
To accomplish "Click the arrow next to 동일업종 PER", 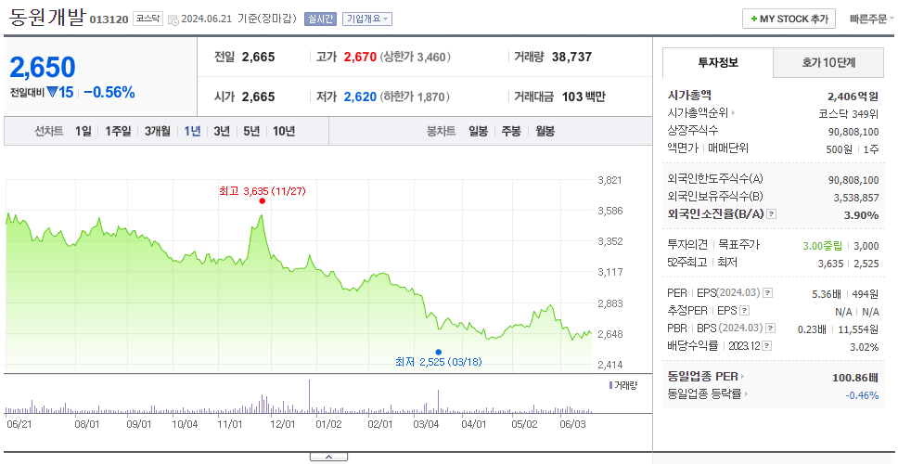I will tap(742, 377).
